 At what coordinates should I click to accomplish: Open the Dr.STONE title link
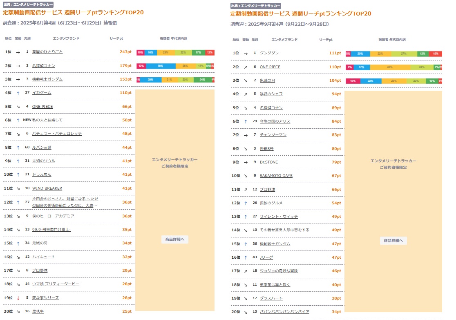[x=269, y=162]
